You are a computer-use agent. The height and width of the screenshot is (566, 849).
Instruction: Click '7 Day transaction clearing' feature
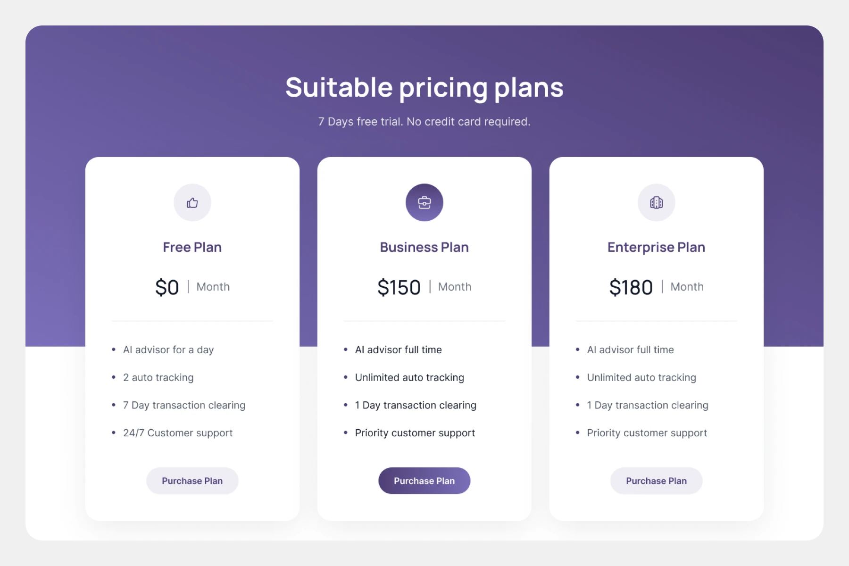pyautogui.click(x=184, y=405)
